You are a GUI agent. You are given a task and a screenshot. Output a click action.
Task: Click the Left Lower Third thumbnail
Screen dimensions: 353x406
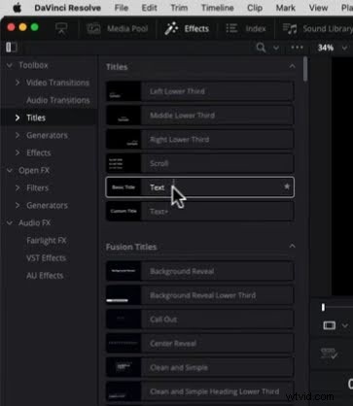coord(124,91)
